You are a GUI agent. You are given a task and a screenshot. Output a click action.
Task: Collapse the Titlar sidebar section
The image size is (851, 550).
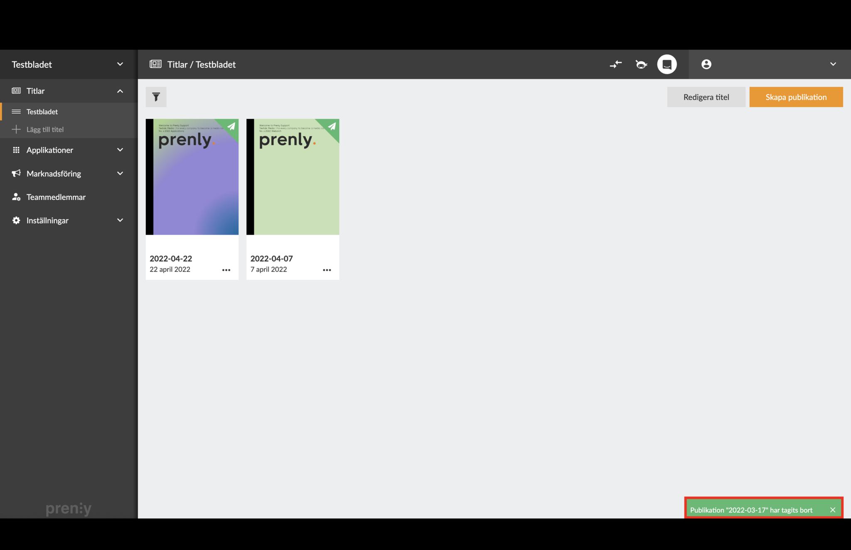120,91
